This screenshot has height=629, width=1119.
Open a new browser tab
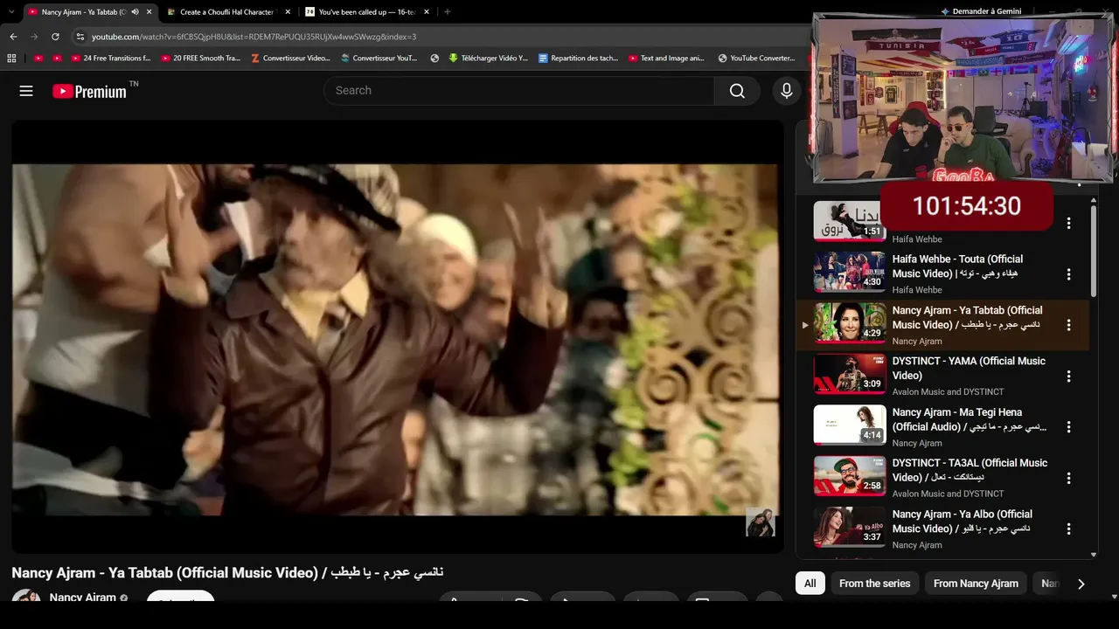tap(448, 12)
